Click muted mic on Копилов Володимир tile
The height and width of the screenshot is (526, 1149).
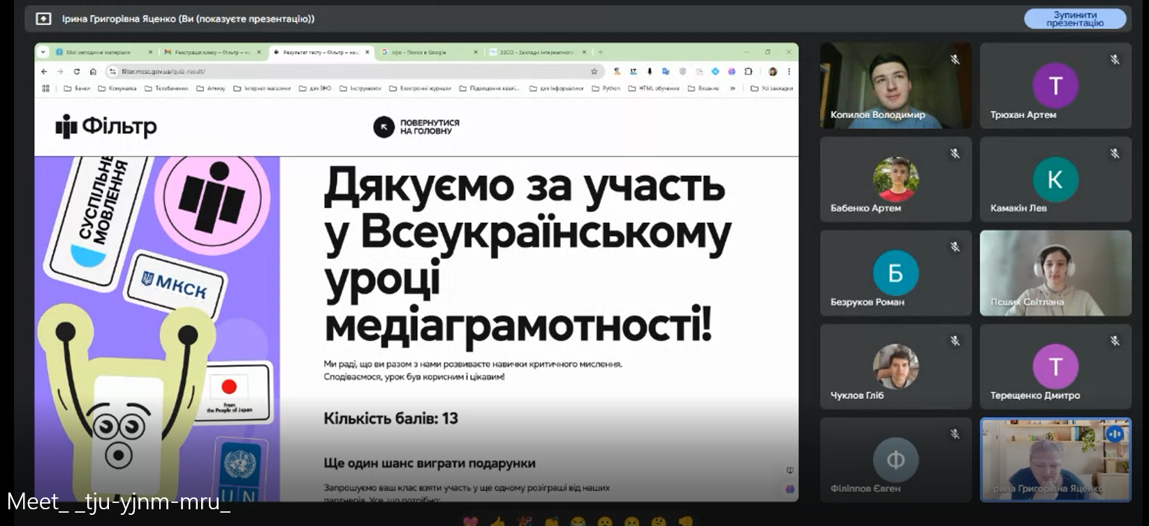tap(955, 60)
